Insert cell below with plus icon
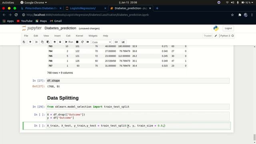The image size is (256, 144). 30,42
